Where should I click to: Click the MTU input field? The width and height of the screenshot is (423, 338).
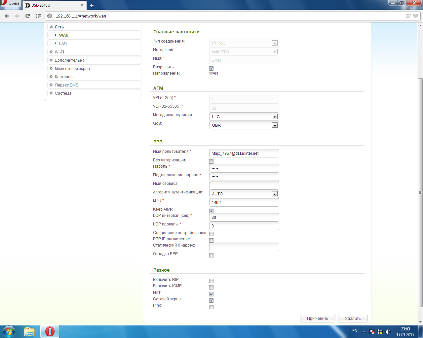244,202
